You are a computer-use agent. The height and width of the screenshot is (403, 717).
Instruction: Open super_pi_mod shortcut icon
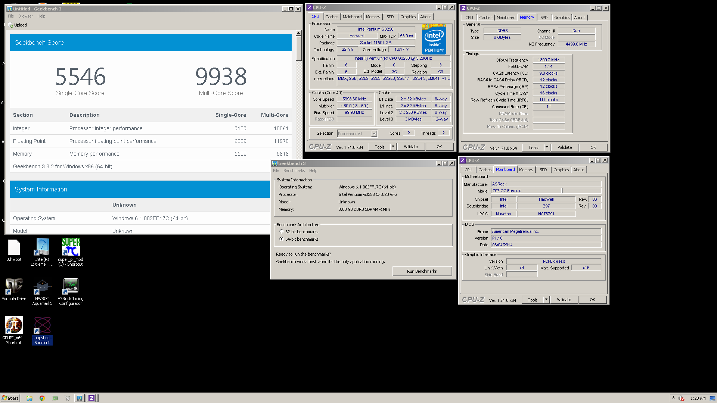click(71, 252)
